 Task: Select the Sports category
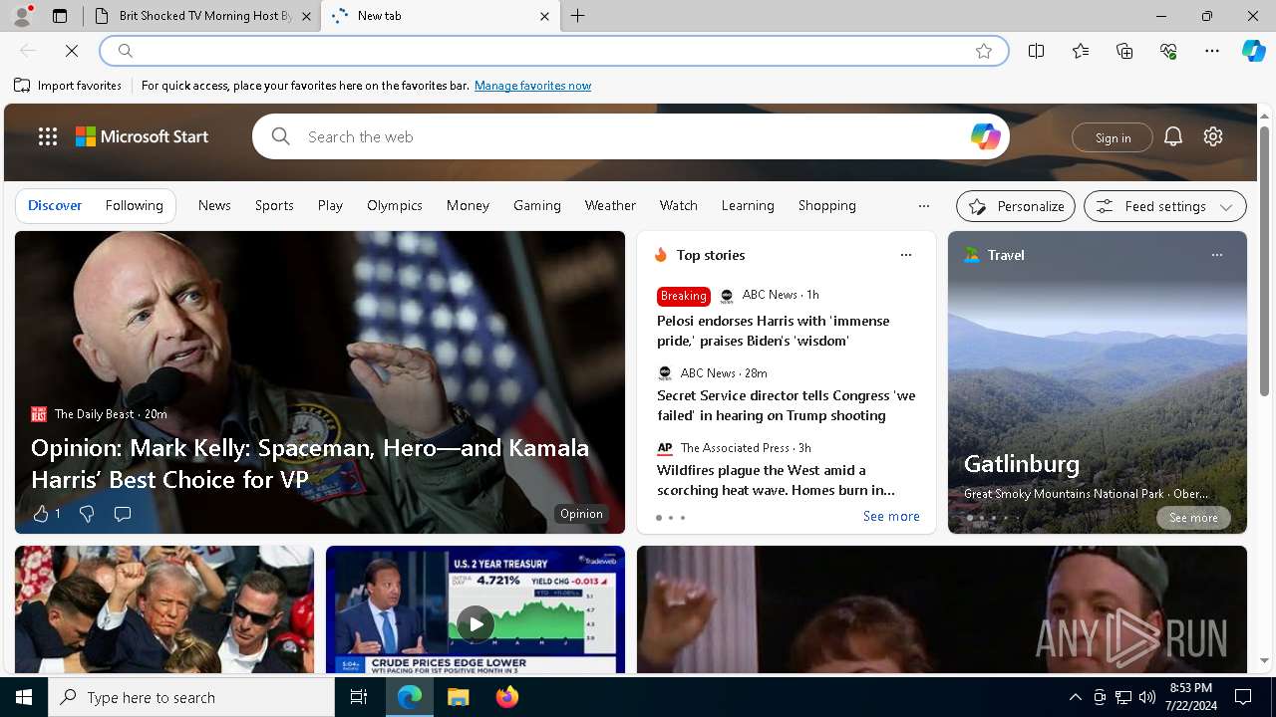pyautogui.click(x=274, y=205)
